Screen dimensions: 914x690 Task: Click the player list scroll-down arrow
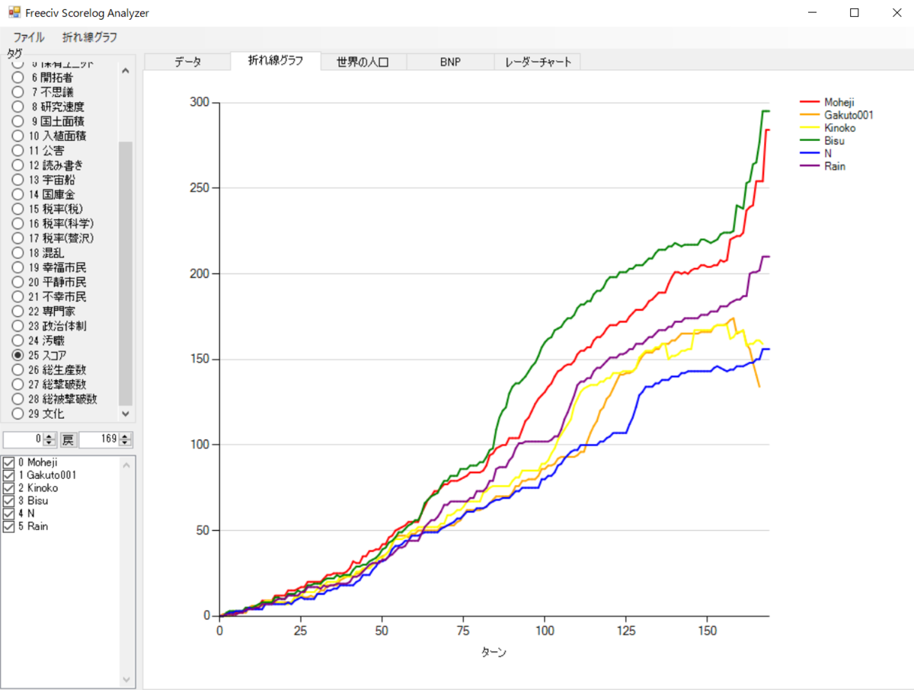[126, 678]
